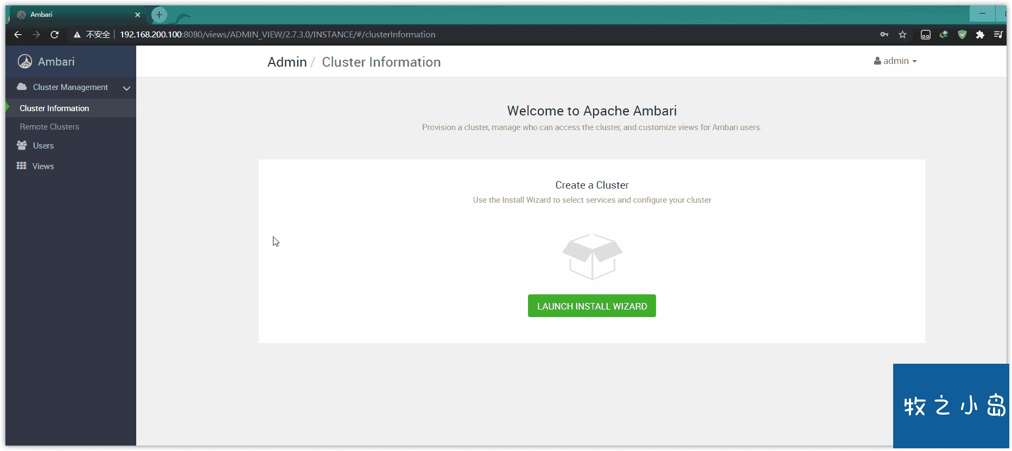Click the Cluster Management cloud icon

[22, 87]
